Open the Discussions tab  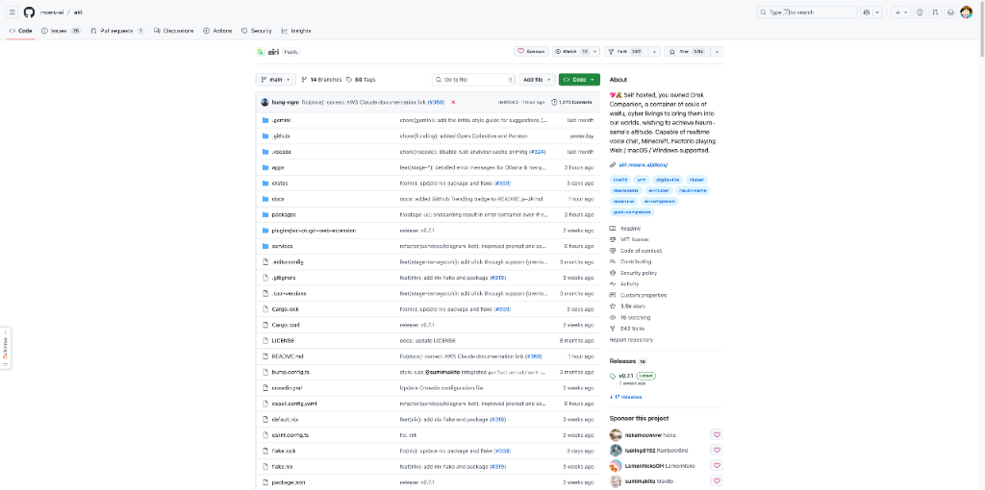click(173, 31)
